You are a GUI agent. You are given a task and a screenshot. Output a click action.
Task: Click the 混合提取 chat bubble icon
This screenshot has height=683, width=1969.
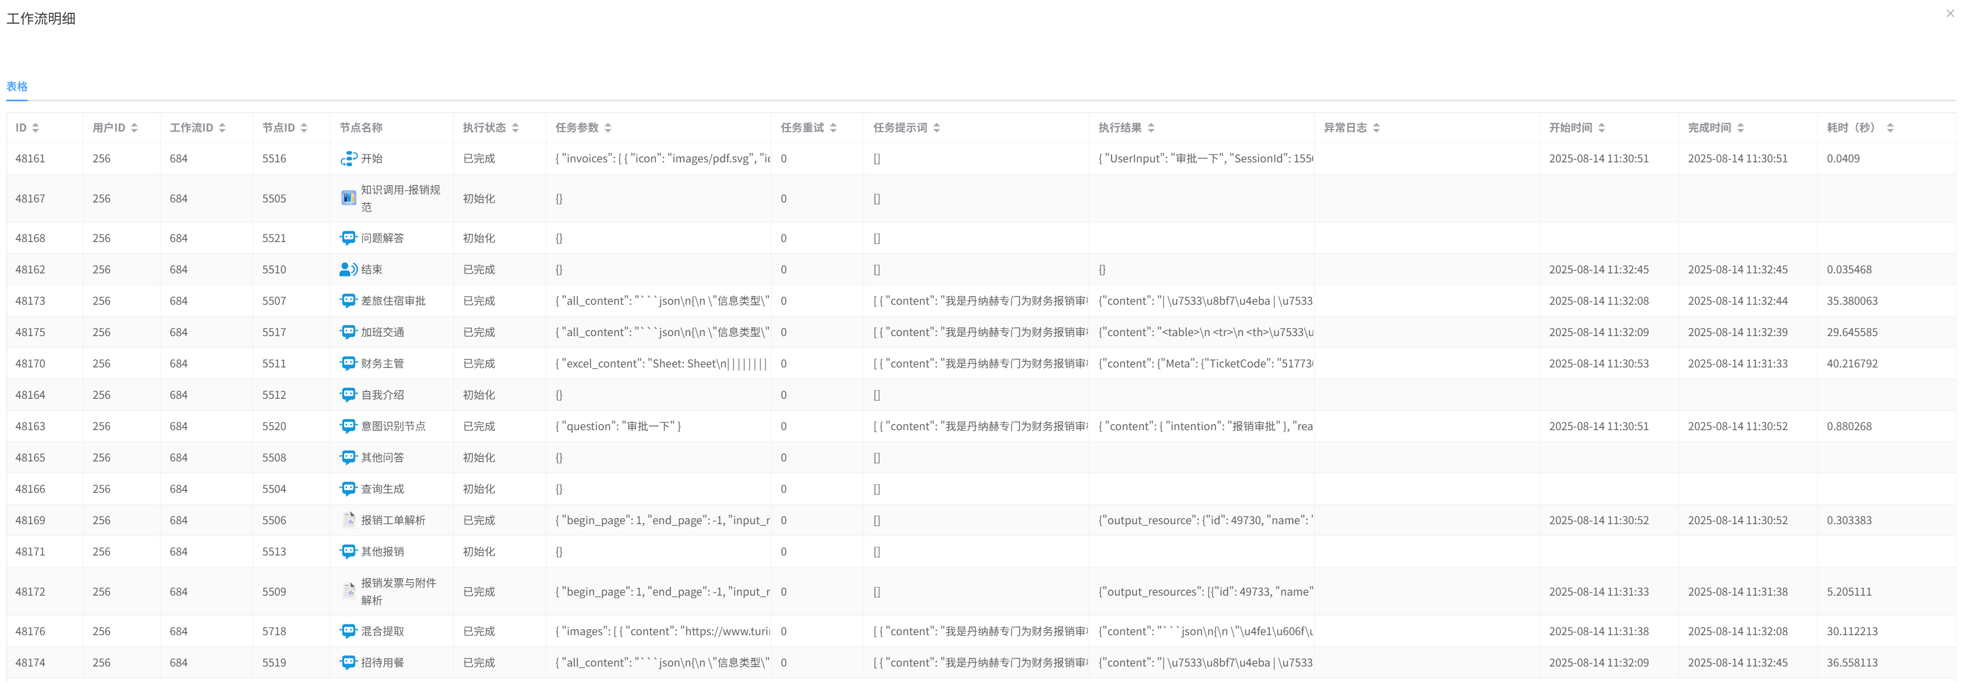[x=349, y=631]
